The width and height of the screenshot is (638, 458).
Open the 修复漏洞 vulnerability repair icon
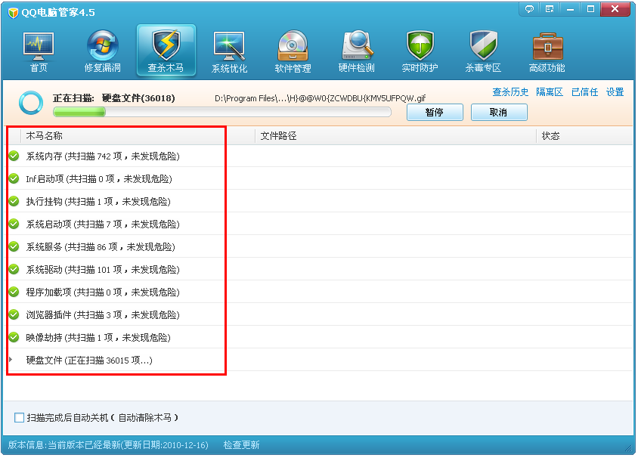pos(102,52)
